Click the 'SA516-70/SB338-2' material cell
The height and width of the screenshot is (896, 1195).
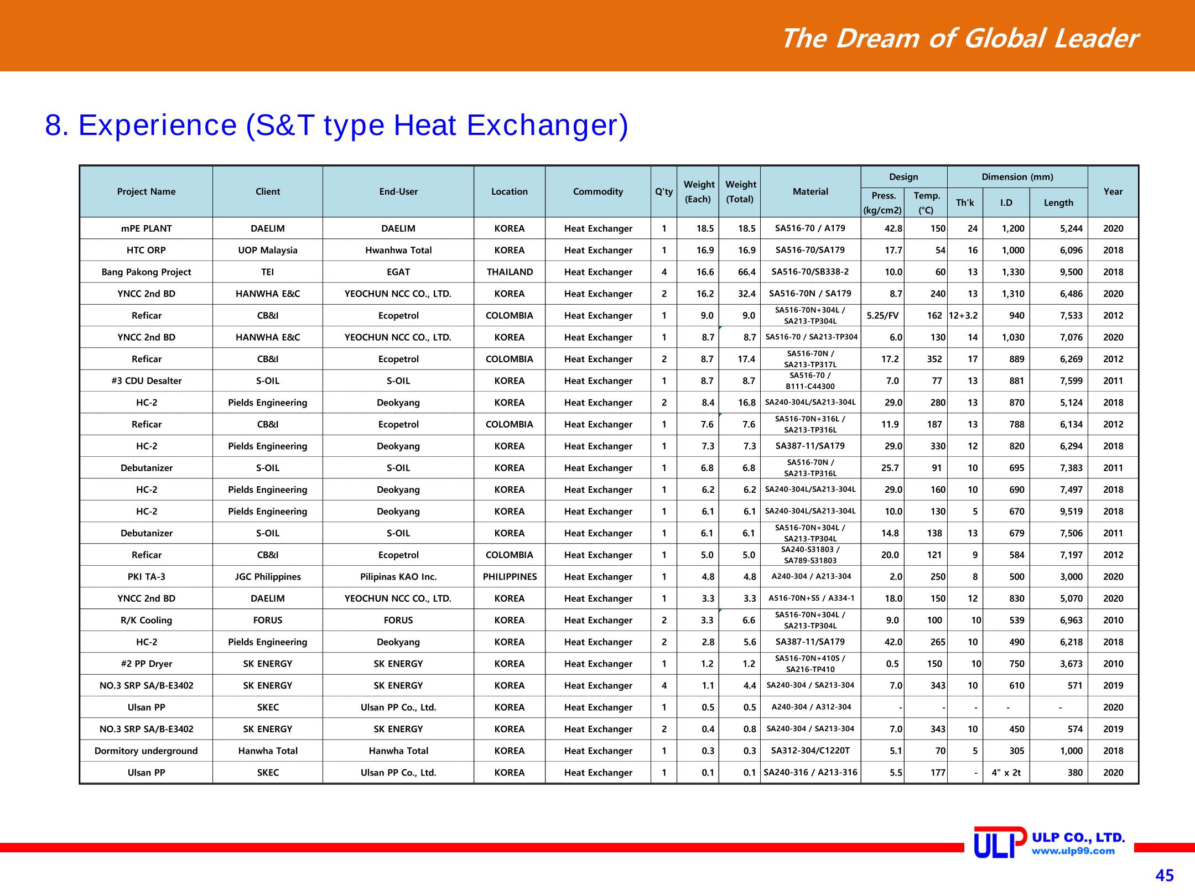[810, 272]
